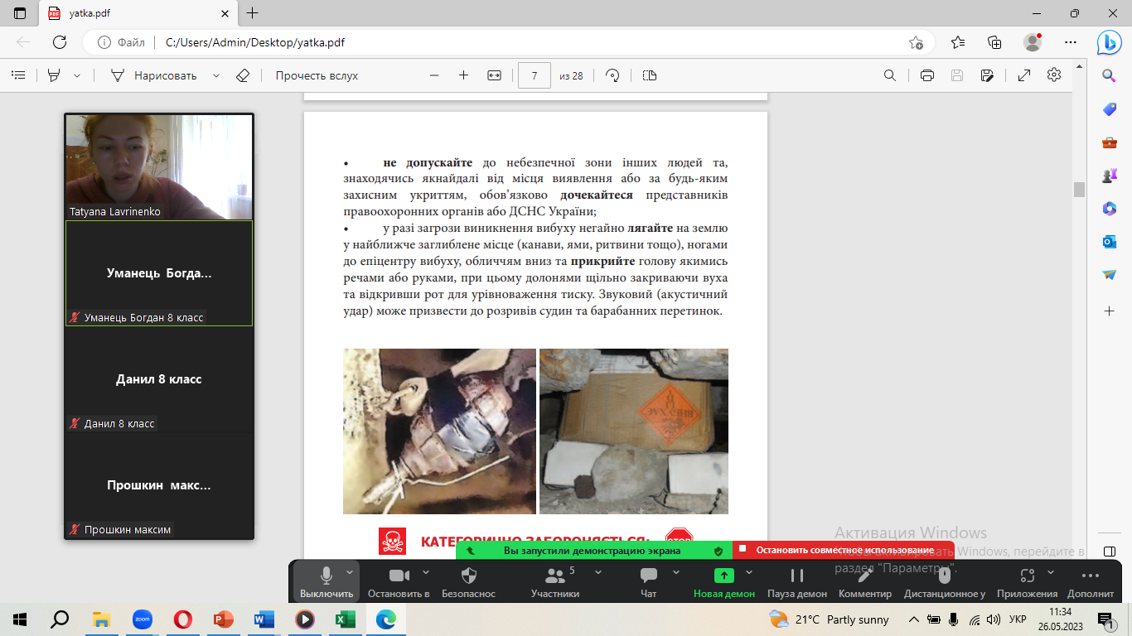1132x636 pixels.
Task: Expand the participants options arrow
Action: pos(597,571)
